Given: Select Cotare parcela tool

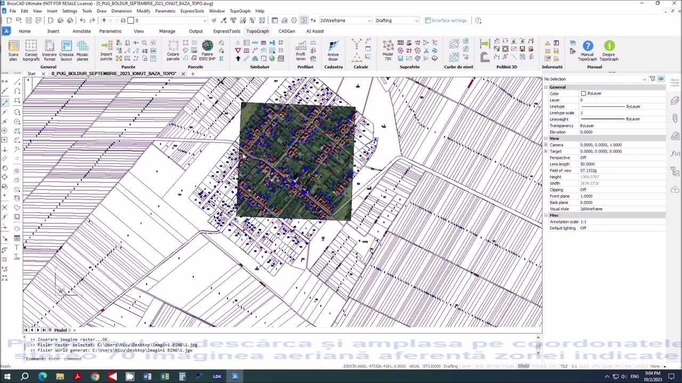Looking at the screenshot, I should click(x=173, y=51).
